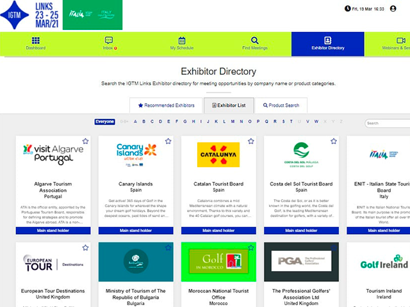
Task: Switch to Exhibitor List tab
Action: click(229, 105)
